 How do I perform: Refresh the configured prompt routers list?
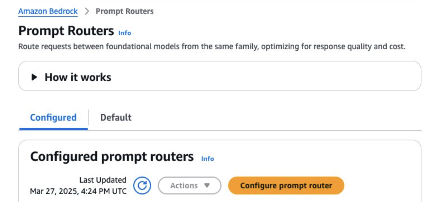coord(142,186)
